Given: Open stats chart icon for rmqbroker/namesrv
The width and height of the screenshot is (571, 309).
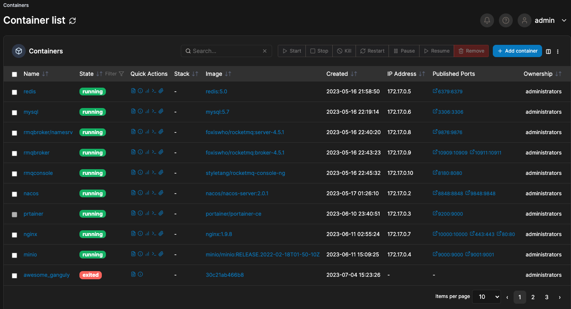Looking at the screenshot, I should [x=147, y=132].
